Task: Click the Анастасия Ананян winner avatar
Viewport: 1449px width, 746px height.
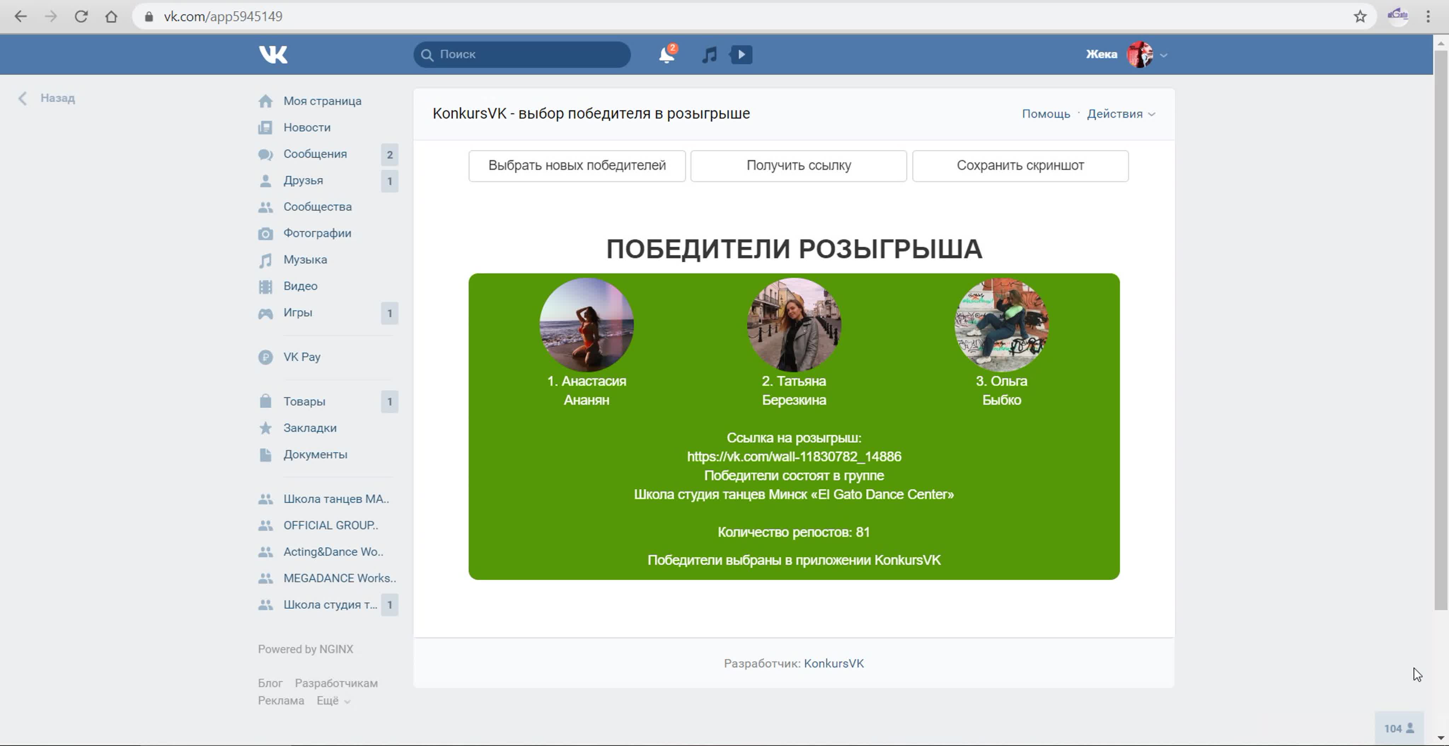Action: tap(586, 325)
